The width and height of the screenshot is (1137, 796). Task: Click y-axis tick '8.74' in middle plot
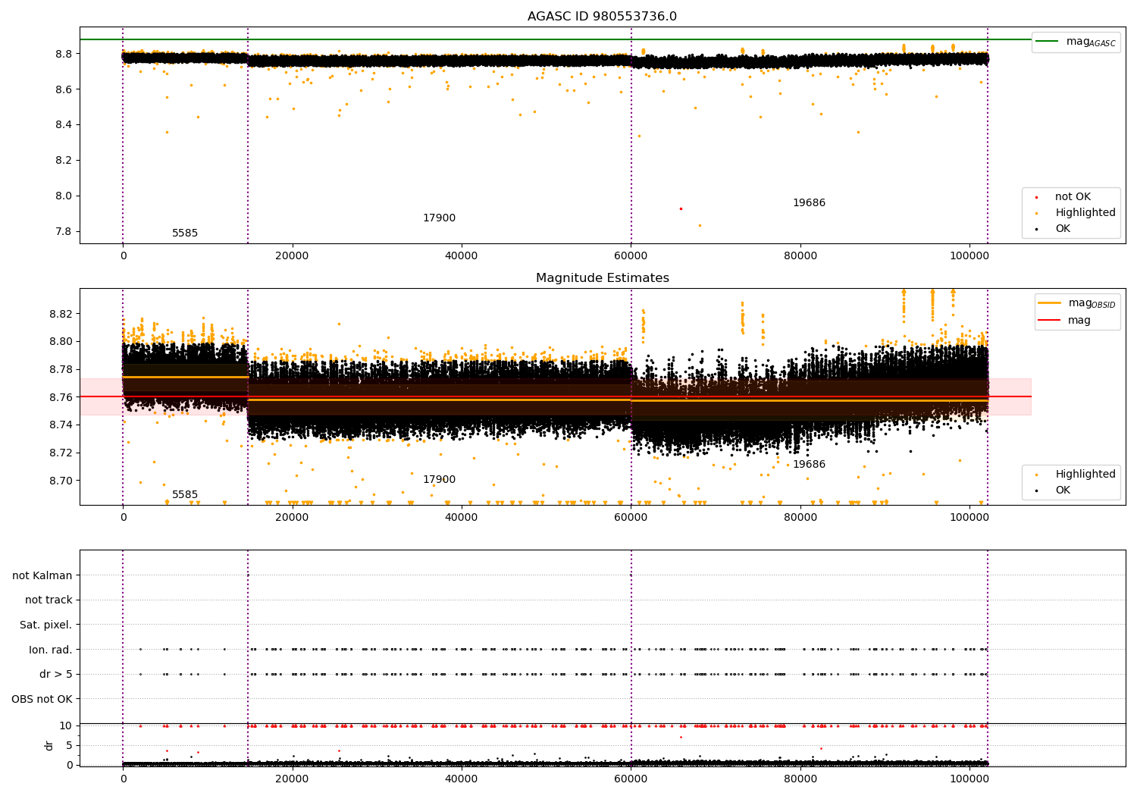tap(60, 425)
